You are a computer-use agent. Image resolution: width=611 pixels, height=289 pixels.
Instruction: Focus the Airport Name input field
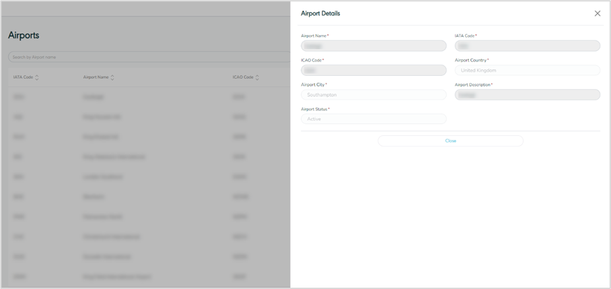coord(373,46)
